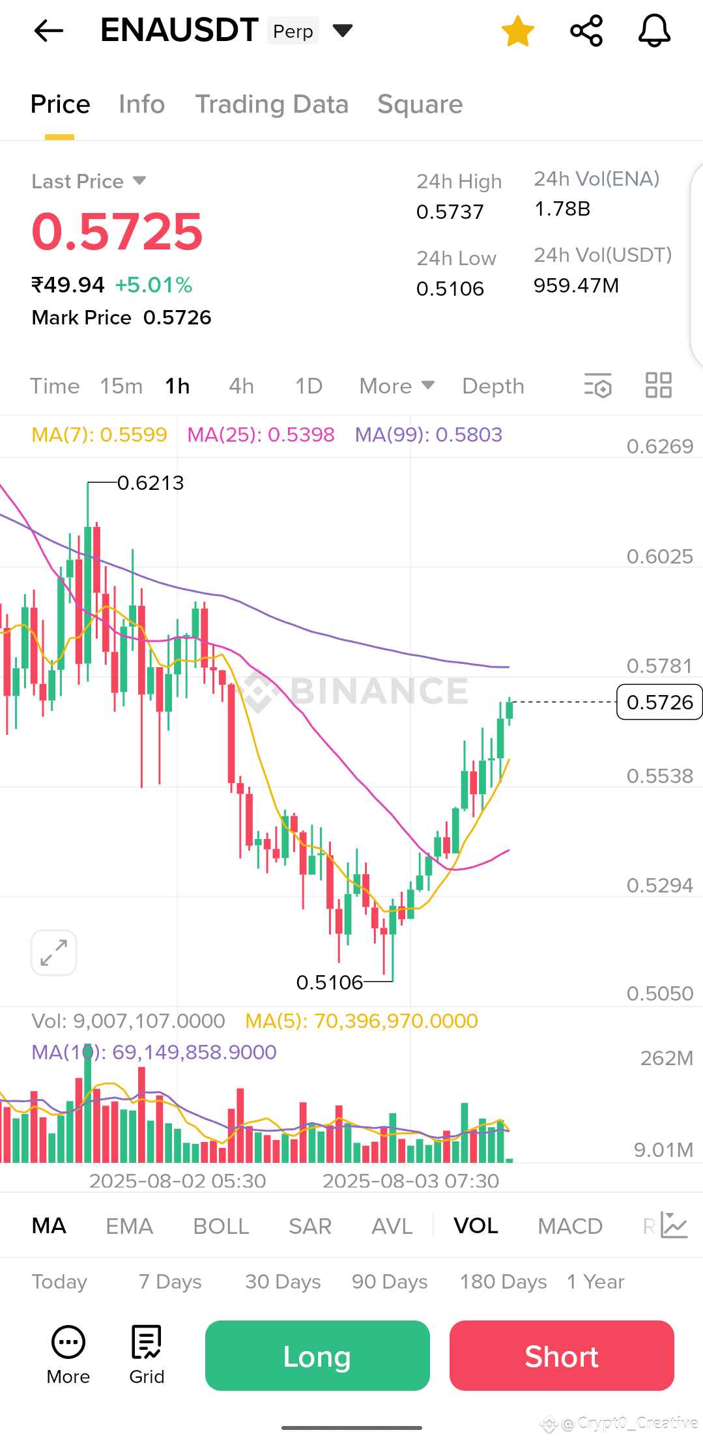Viewport: 703px width, 1441px height.
Task: Toggle the AVL indicator
Action: [x=392, y=1226]
